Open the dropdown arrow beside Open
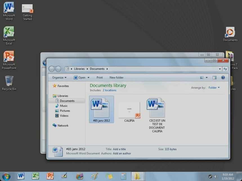Image resolution: width=242 pixels, height=181 pixels. click(88, 78)
